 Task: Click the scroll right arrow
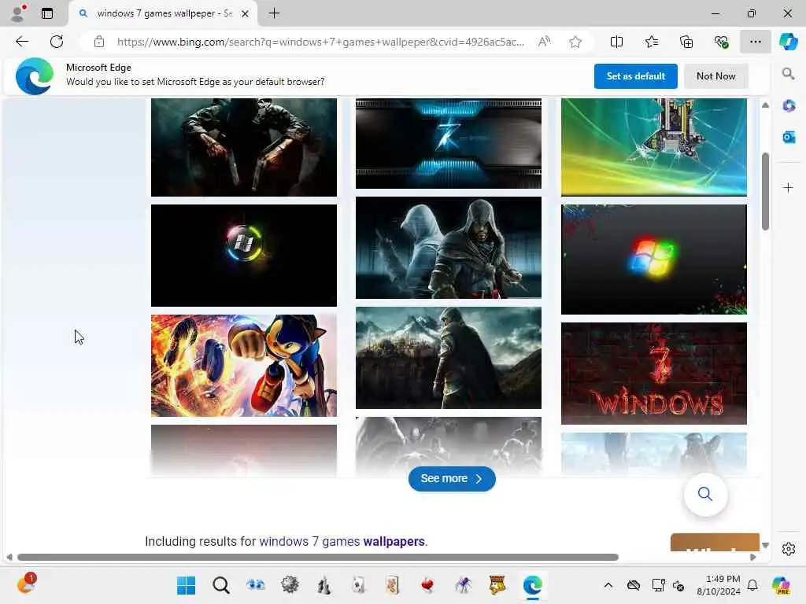753,558
